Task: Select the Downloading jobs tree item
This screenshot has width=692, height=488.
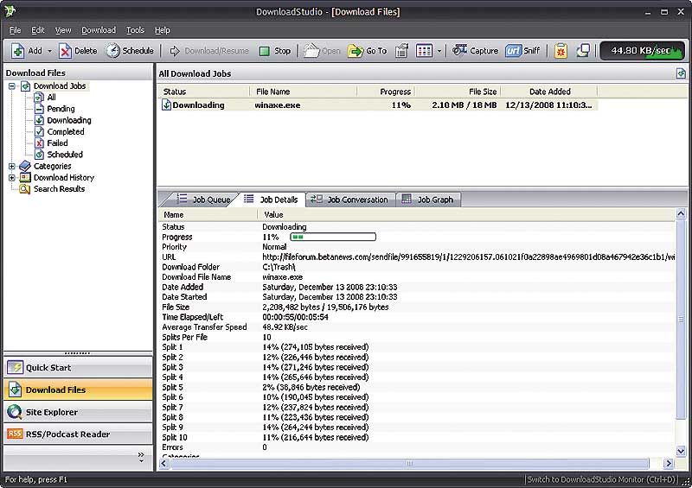Action: tap(69, 120)
